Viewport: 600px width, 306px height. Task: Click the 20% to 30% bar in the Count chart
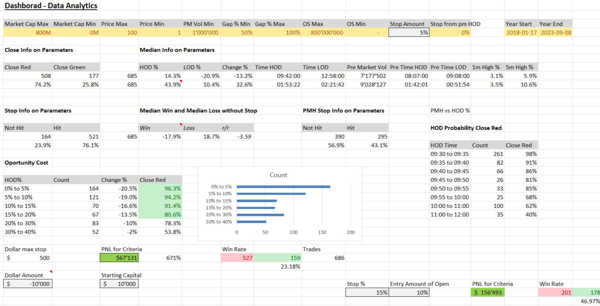[260, 215]
